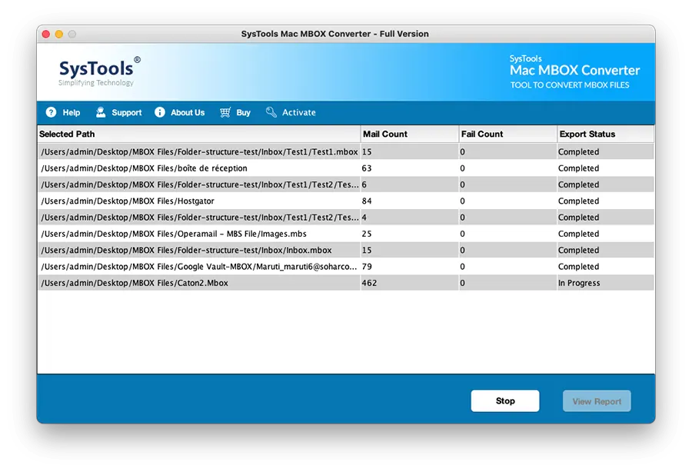Image resolution: width=692 pixels, height=472 pixels.
Task: Click the Activate key icon
Action: coord(271,112)
